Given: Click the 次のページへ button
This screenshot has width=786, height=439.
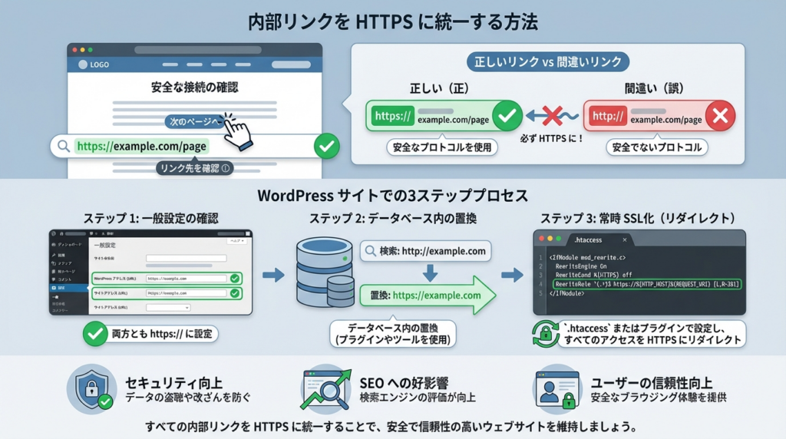Looking at the screenshot, I should pos(194,122).
